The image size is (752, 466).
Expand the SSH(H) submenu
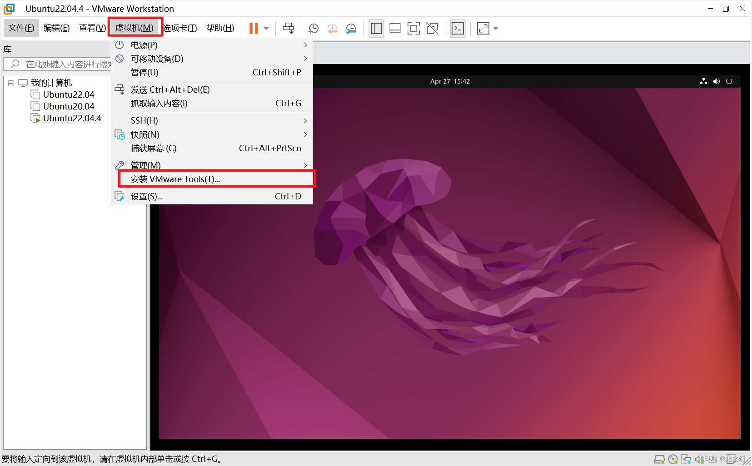tap(212, 120)
